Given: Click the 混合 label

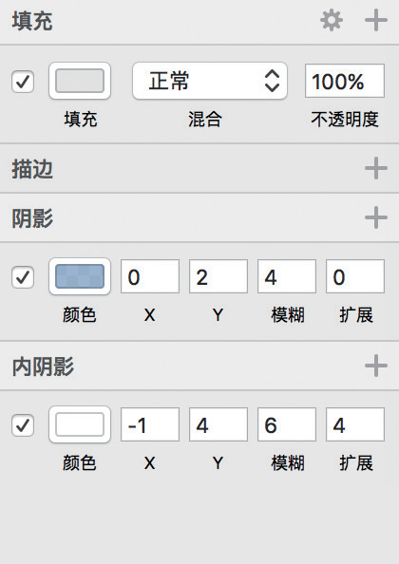Looking at the screenshot, I should pos(205,119).
